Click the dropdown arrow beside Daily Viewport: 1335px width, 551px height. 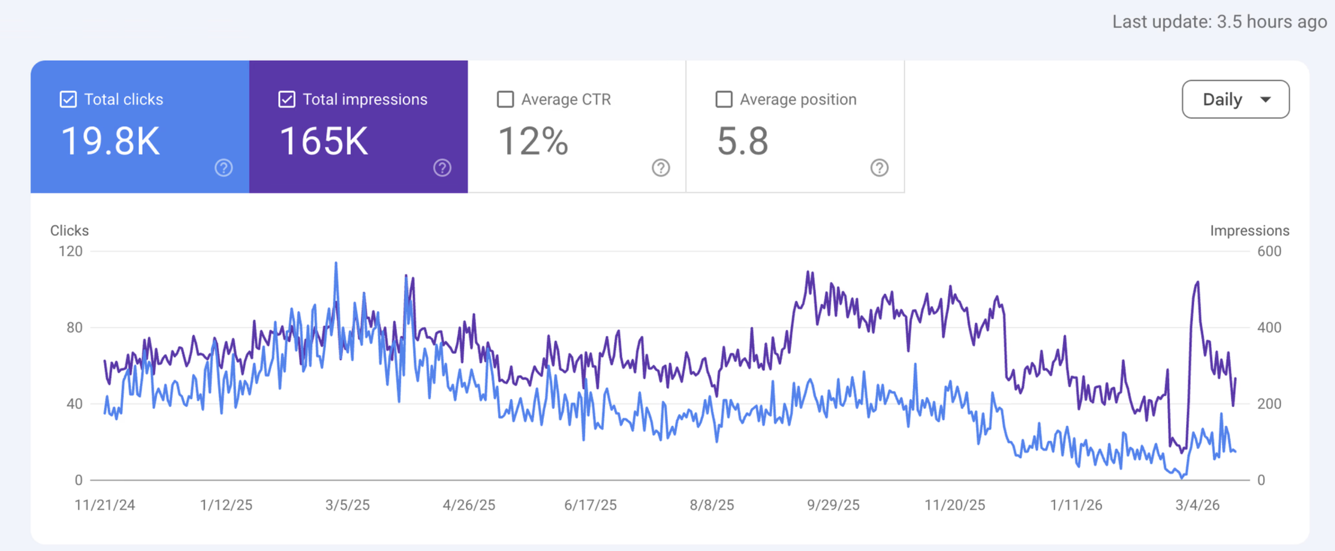[1265, 99]
